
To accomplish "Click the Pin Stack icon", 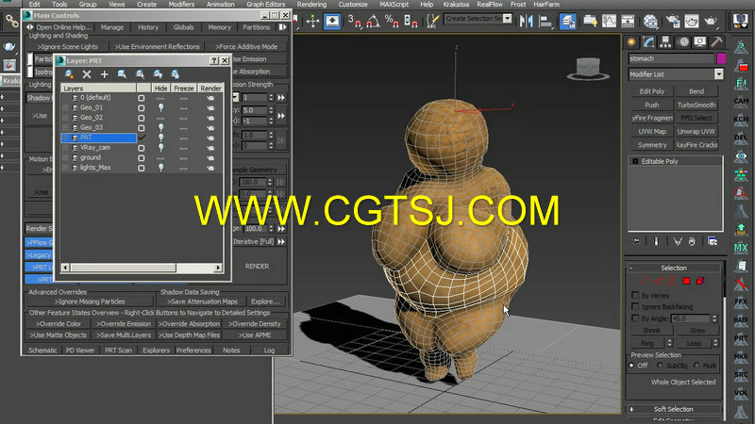I will point(636,241).
